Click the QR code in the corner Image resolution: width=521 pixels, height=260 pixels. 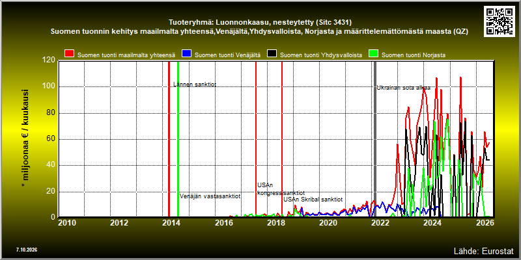tap(500, 21)
